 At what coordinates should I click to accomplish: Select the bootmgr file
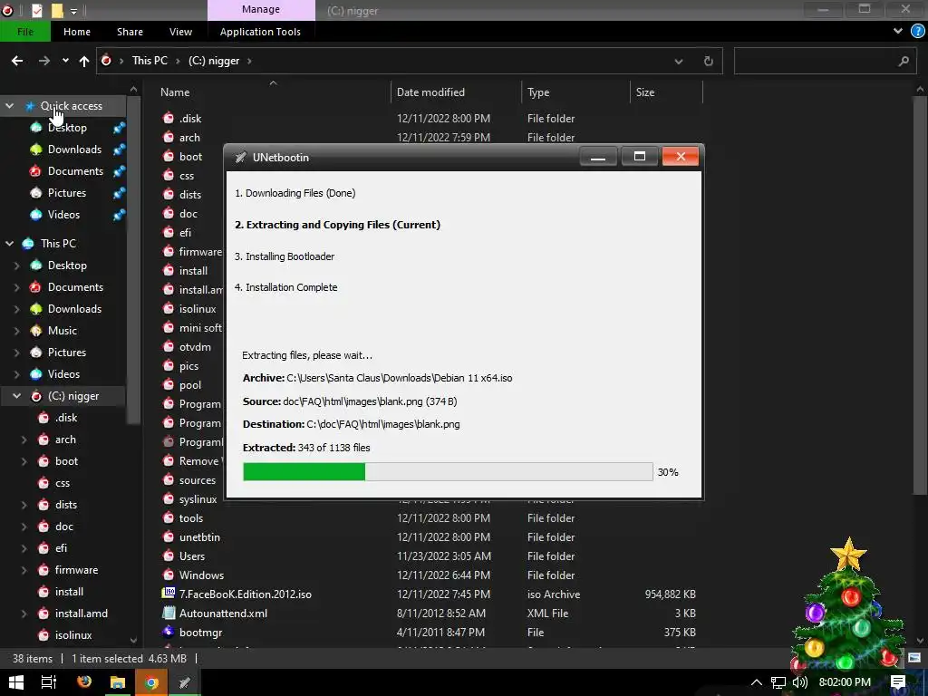click(x=200, y=632)
